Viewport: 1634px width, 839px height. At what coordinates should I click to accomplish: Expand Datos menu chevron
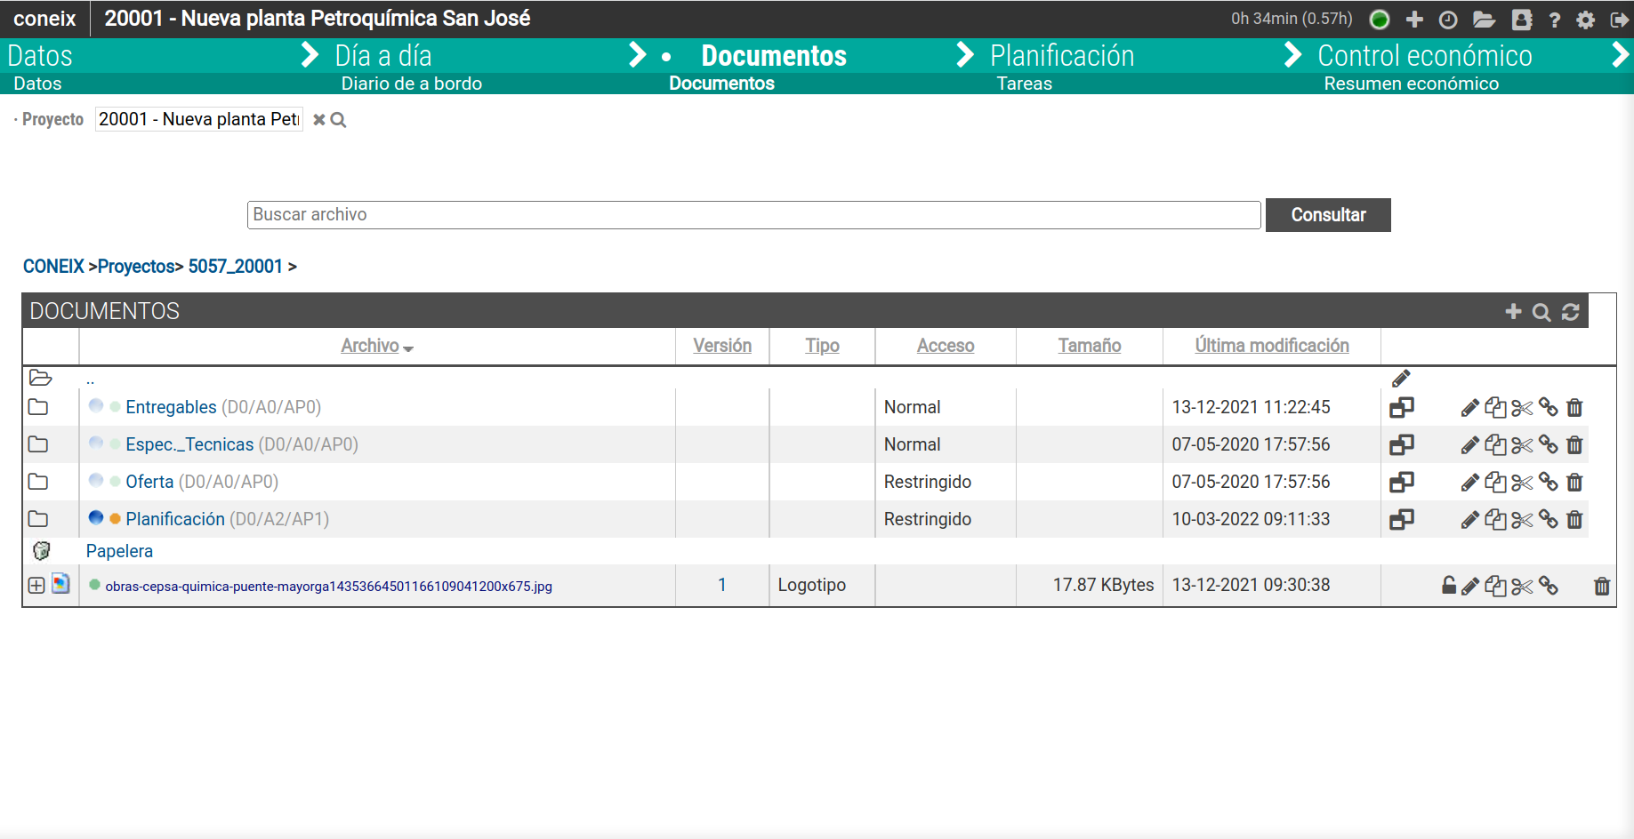tap(310, 55)
